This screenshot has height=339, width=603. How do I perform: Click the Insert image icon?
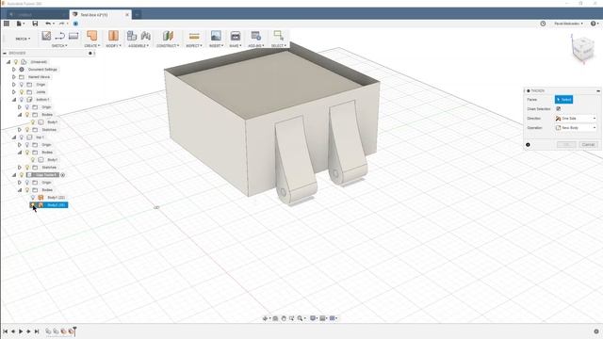pos(216,36)
